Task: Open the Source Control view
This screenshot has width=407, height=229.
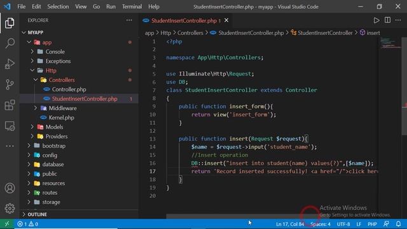Action: click(x=10, y=85)
